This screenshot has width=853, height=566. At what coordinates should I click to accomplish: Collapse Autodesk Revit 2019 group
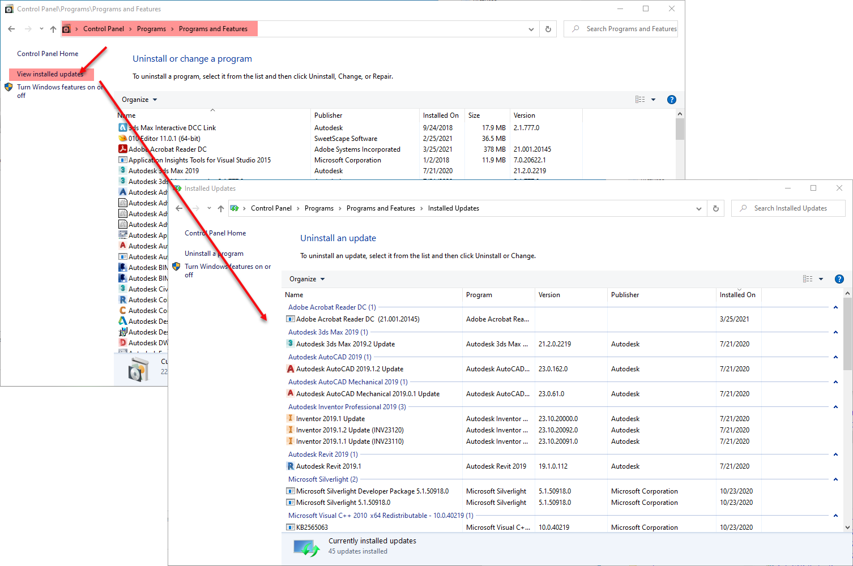[x=835, y=454]
